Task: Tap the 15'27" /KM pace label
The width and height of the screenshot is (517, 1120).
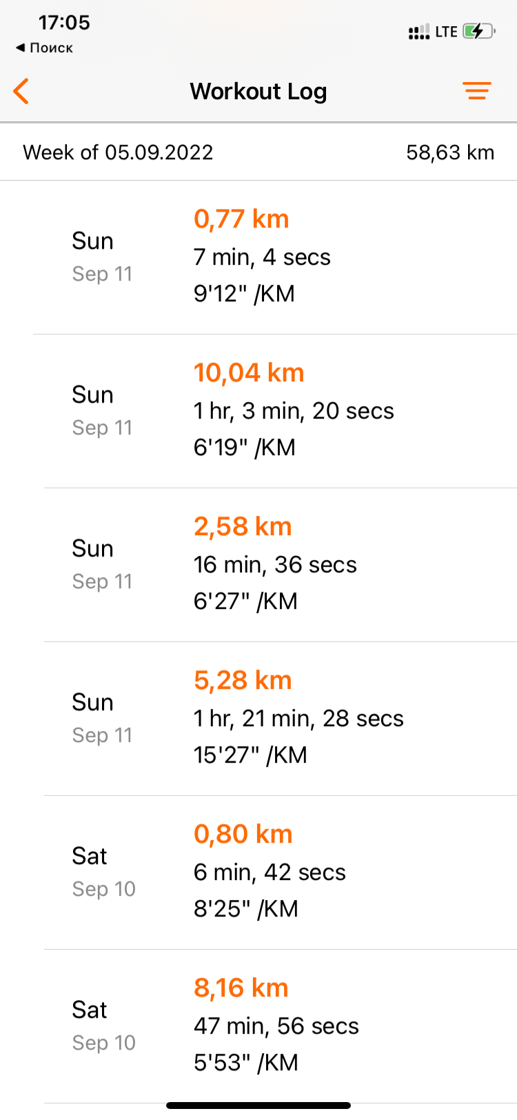Action: click(x=250, y=755)
